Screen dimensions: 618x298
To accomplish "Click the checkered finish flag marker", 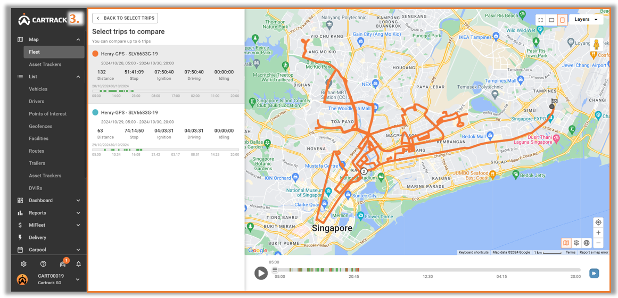I will tap(554, 102).
